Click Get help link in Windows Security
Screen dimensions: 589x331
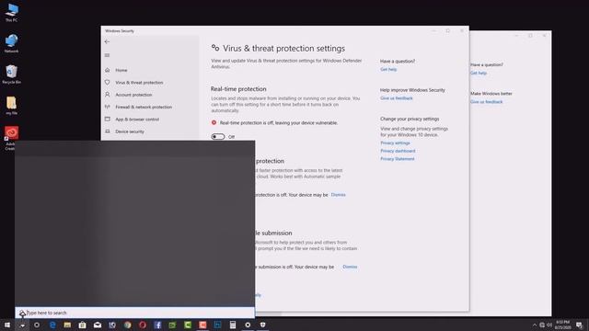[x=388, y=70]
